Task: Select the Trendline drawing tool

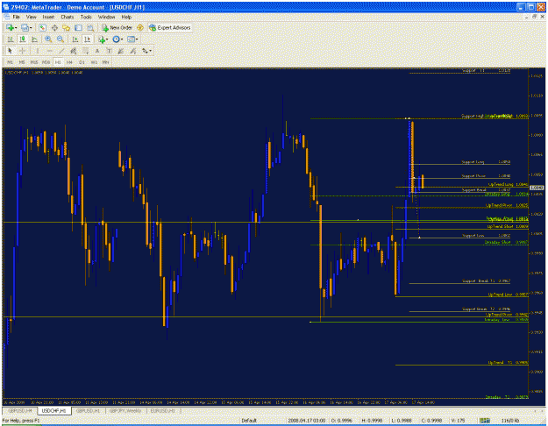Action: [61, 51]
